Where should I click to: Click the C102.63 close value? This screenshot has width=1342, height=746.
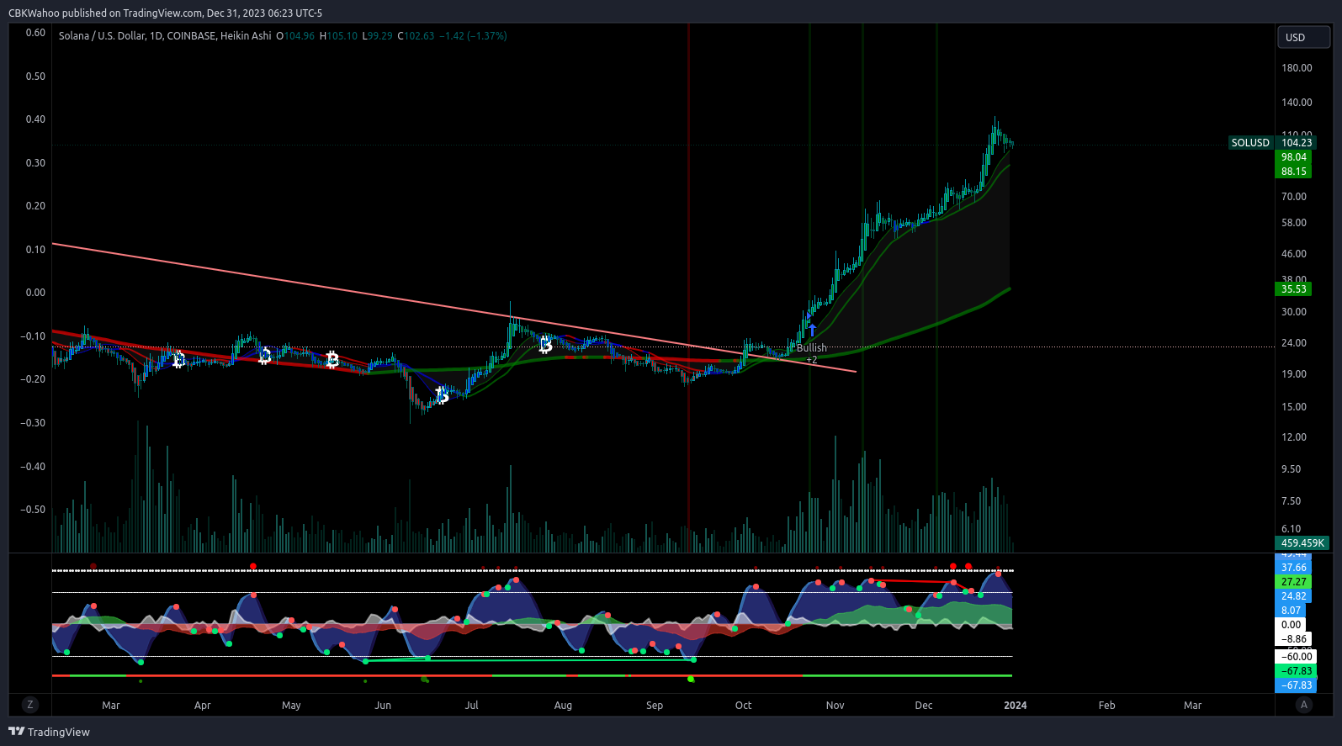416,36
